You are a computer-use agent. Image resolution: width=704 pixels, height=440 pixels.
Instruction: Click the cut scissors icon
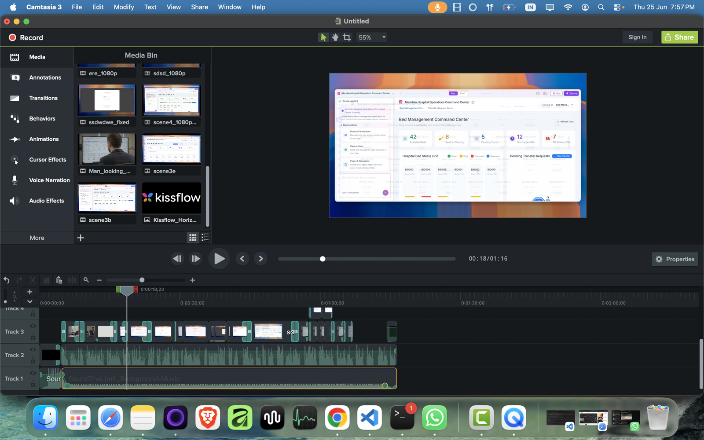click(33, 280)
